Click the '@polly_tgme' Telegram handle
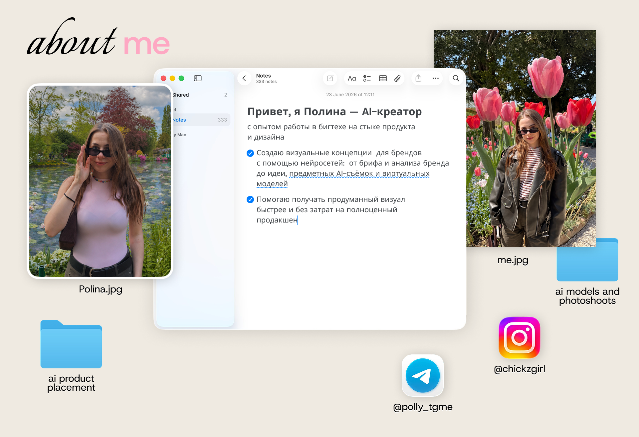The width and height of the screenshot is (639, 437). 423,407
